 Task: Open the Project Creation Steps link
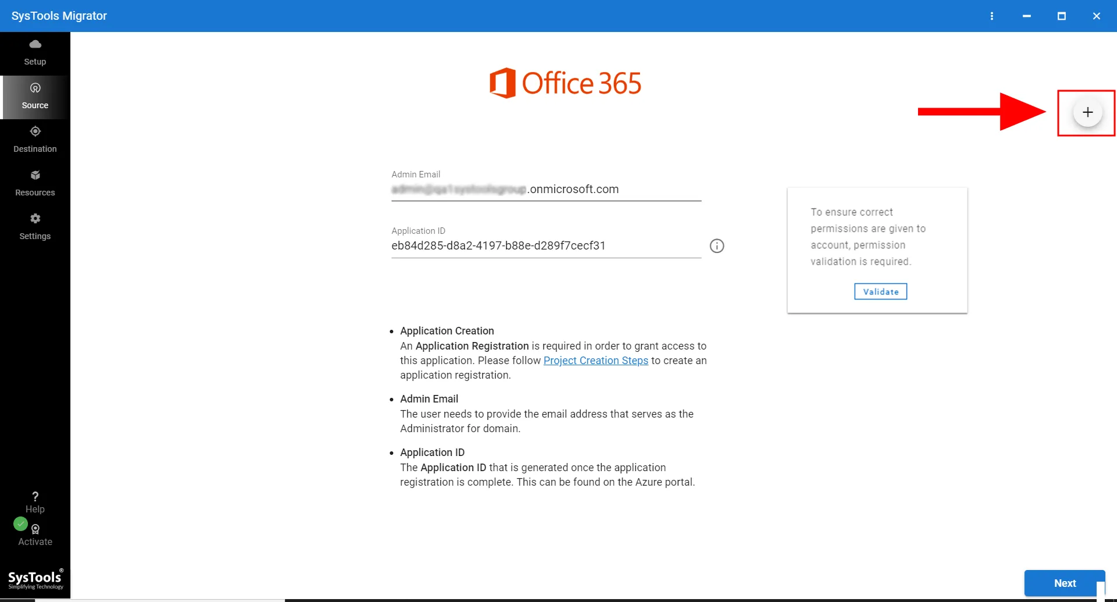(596, 361)
